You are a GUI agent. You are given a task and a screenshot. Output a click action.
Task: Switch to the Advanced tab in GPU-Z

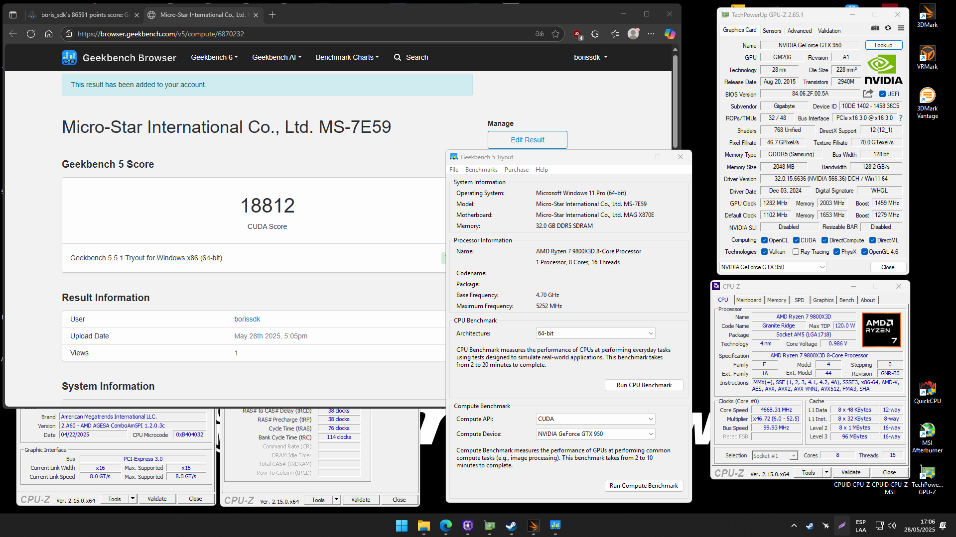[x=800, y=31]
